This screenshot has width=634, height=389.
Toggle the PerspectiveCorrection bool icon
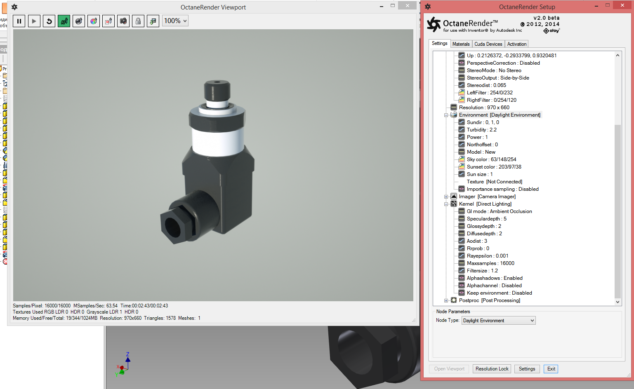(x=462, y=63)
